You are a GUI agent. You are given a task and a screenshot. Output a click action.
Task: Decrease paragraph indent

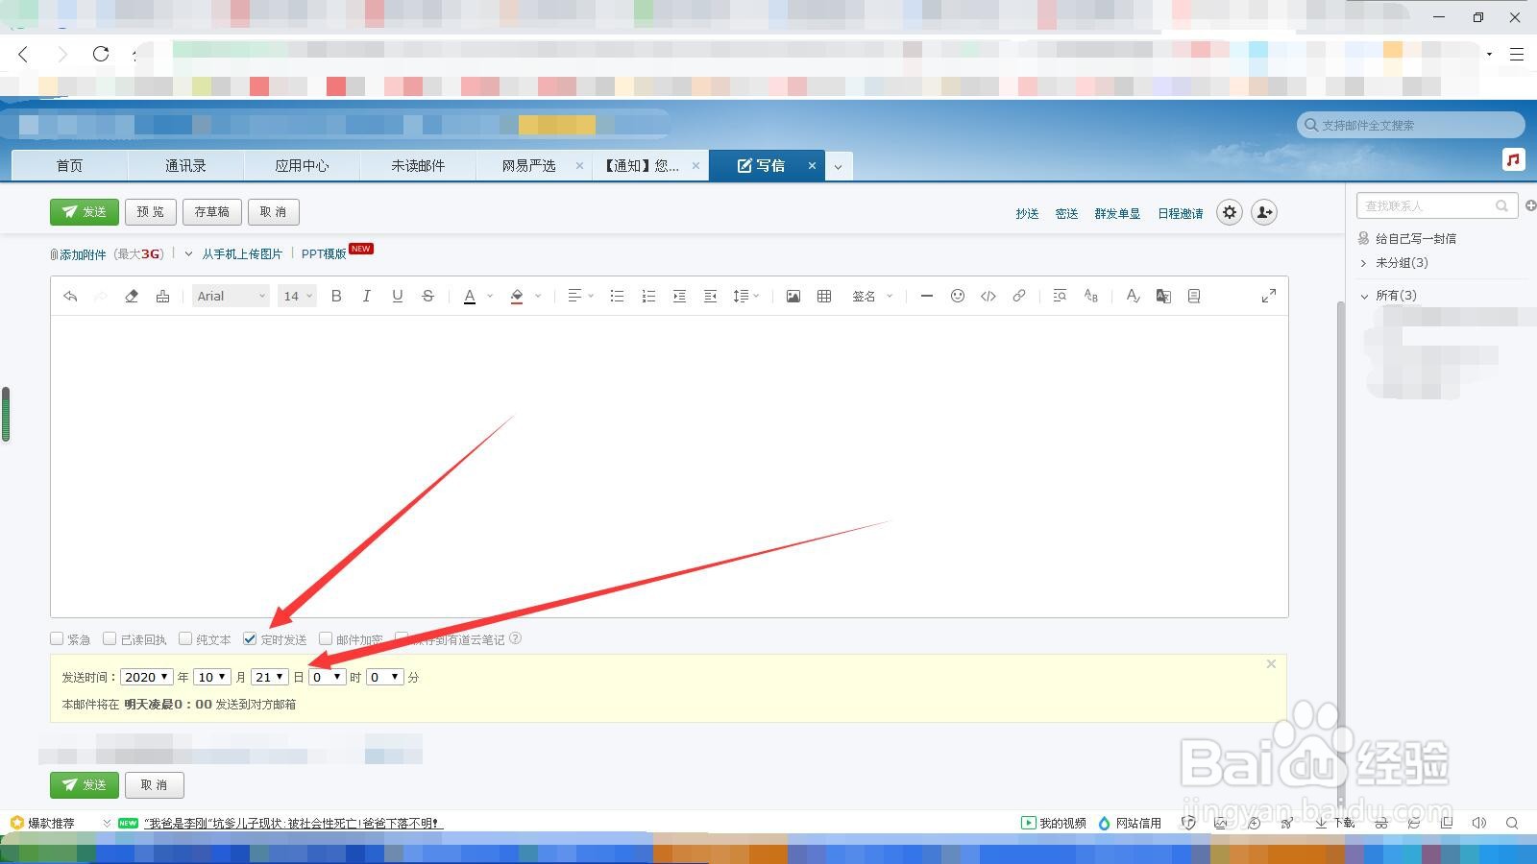coord(710,297)
